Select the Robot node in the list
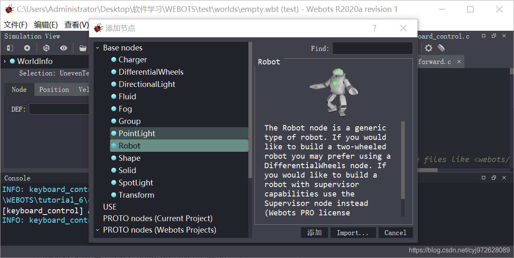Screen dimensions: 514x258 (x=179, y=146)
